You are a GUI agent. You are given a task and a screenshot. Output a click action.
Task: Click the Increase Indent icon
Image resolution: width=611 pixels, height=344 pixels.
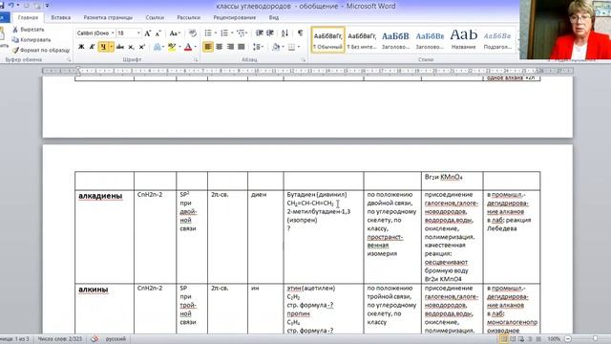pyautogui.click(x=269, y=33)
